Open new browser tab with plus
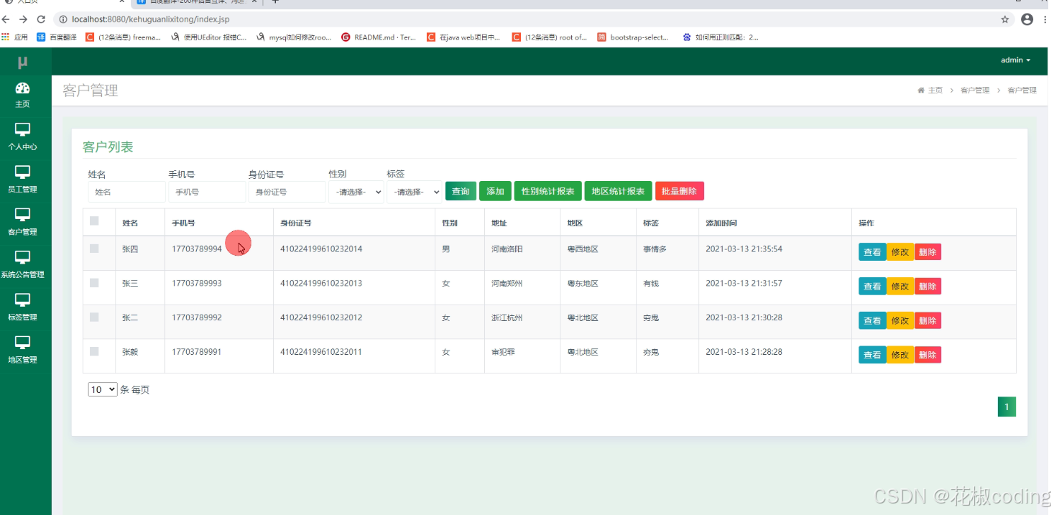The height and width of the screenshot is (515, 1054). (x=274, y=2)
